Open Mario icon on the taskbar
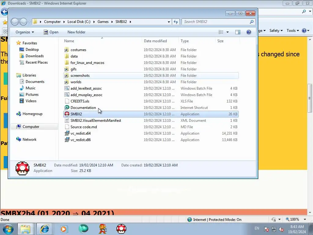 tap(103, 229)
